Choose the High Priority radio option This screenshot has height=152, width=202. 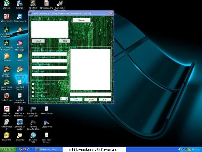[33, 96]
